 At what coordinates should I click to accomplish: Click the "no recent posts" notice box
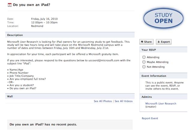[x=70, y=124]
